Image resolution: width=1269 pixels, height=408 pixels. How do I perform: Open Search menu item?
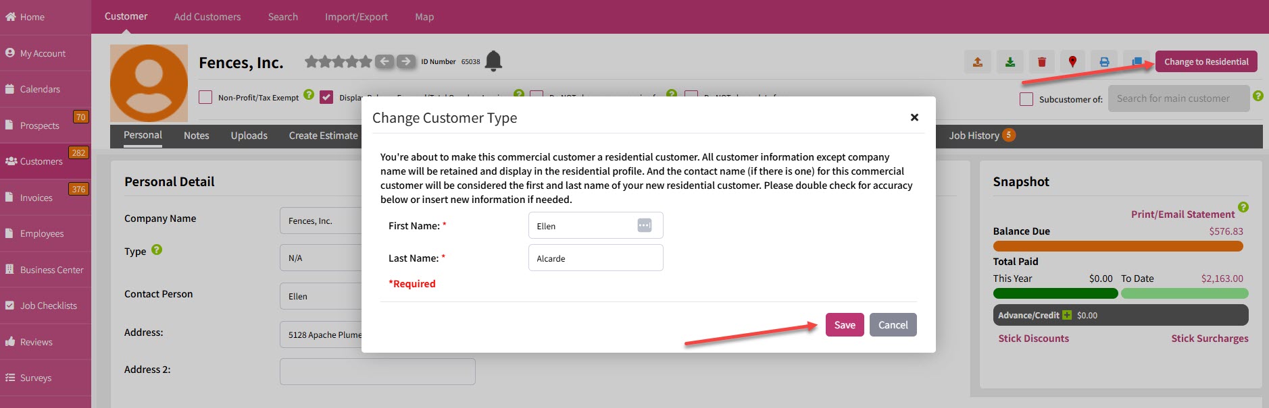283,17
